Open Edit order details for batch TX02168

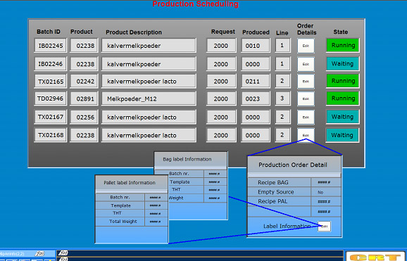(306, 135)
